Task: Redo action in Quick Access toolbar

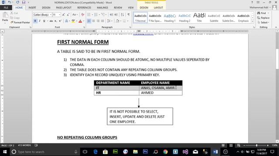Action: (17, 2)
